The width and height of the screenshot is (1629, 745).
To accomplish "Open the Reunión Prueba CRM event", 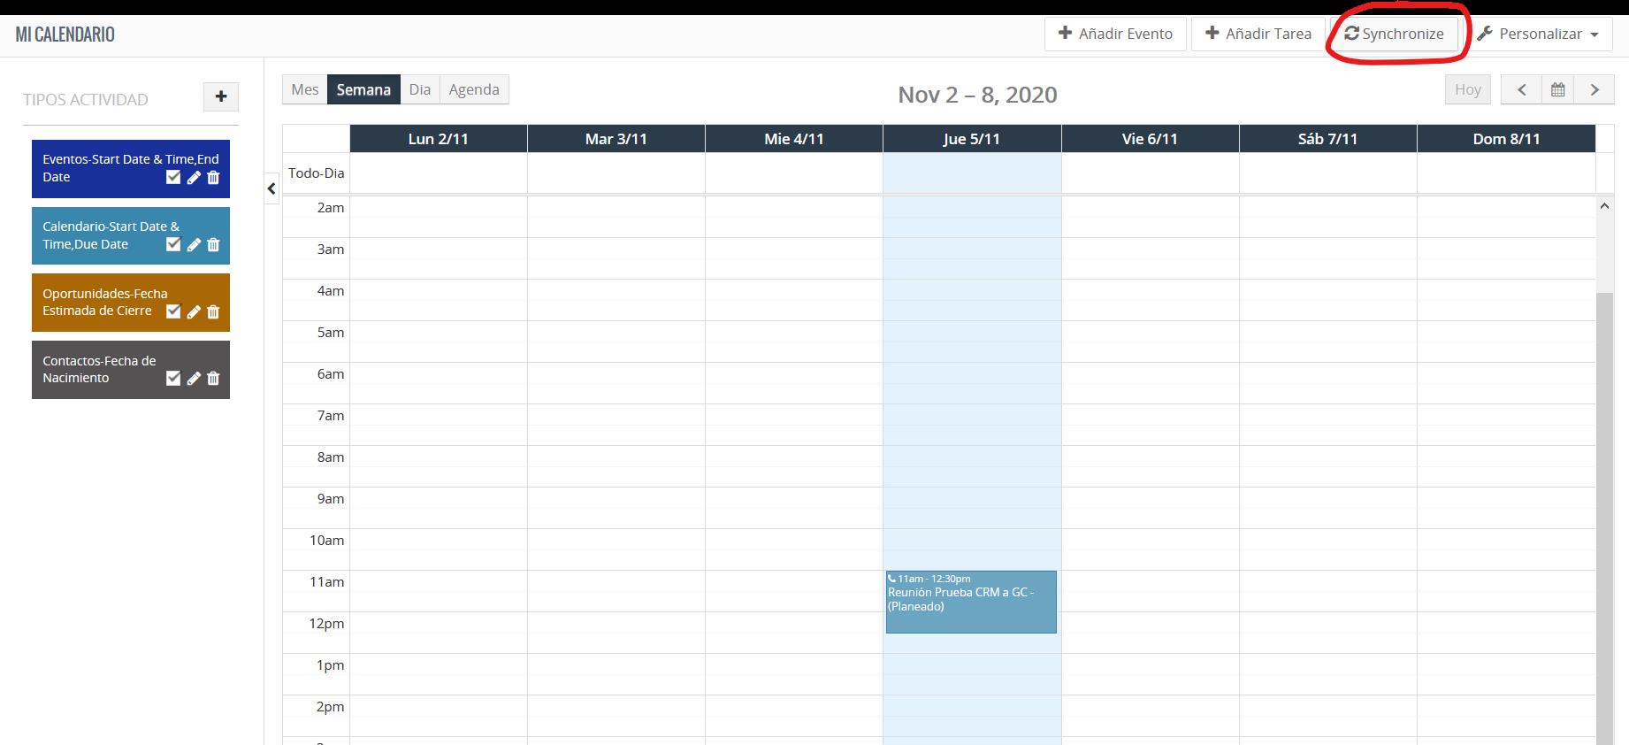I will click(x=970, y=602).
